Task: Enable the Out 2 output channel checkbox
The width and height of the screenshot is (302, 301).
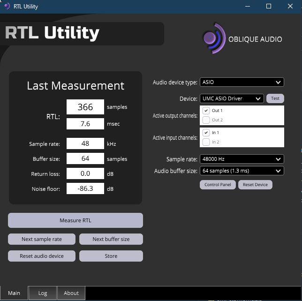Action: 206,120
